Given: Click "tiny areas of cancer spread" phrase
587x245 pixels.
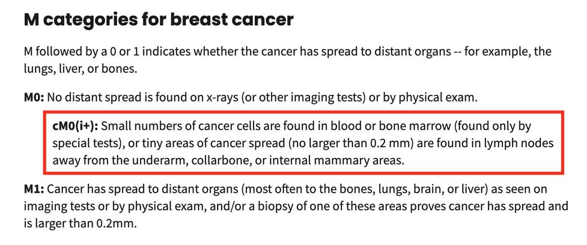Looking at the screenshot, I should click(x=205, y=144).
